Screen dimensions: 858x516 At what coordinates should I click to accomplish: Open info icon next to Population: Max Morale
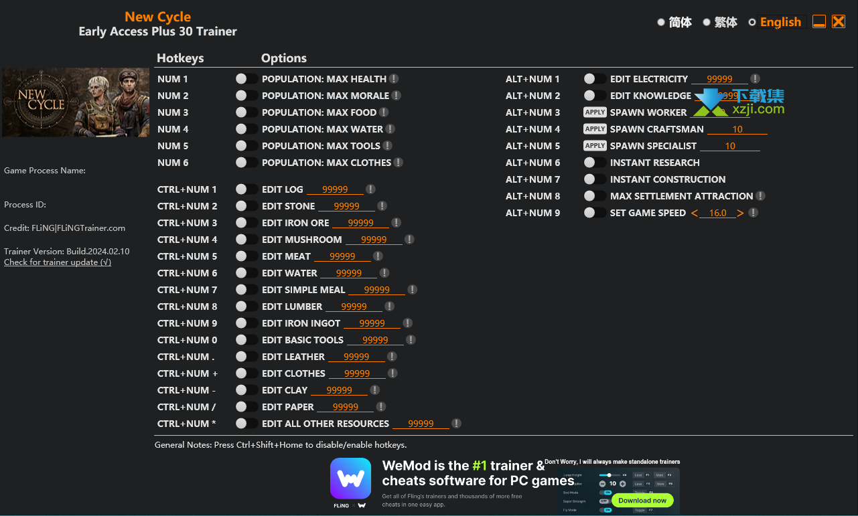(x=397, y=96)
